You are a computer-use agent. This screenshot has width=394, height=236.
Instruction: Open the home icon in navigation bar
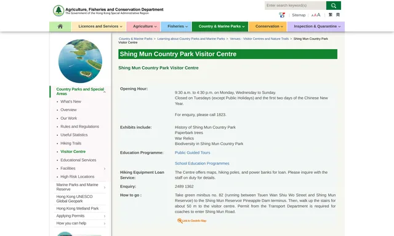(x=60, y=26)
